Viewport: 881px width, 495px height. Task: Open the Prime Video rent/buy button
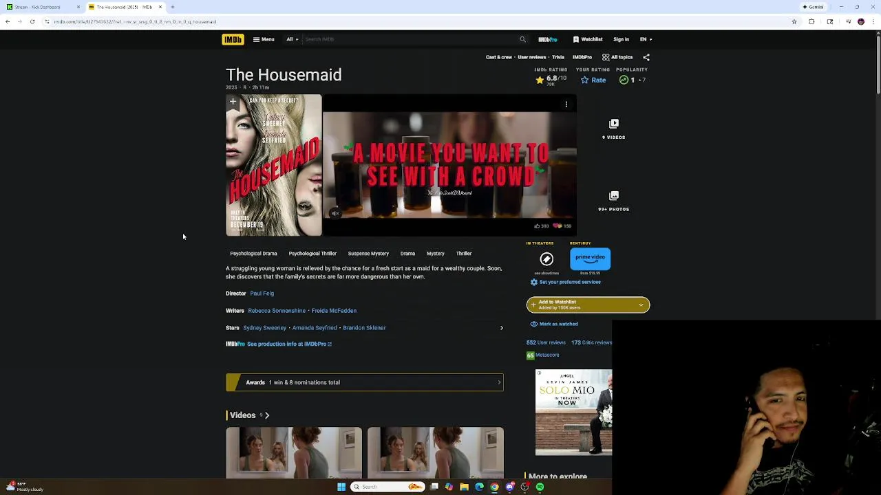[x=590, y=259]
